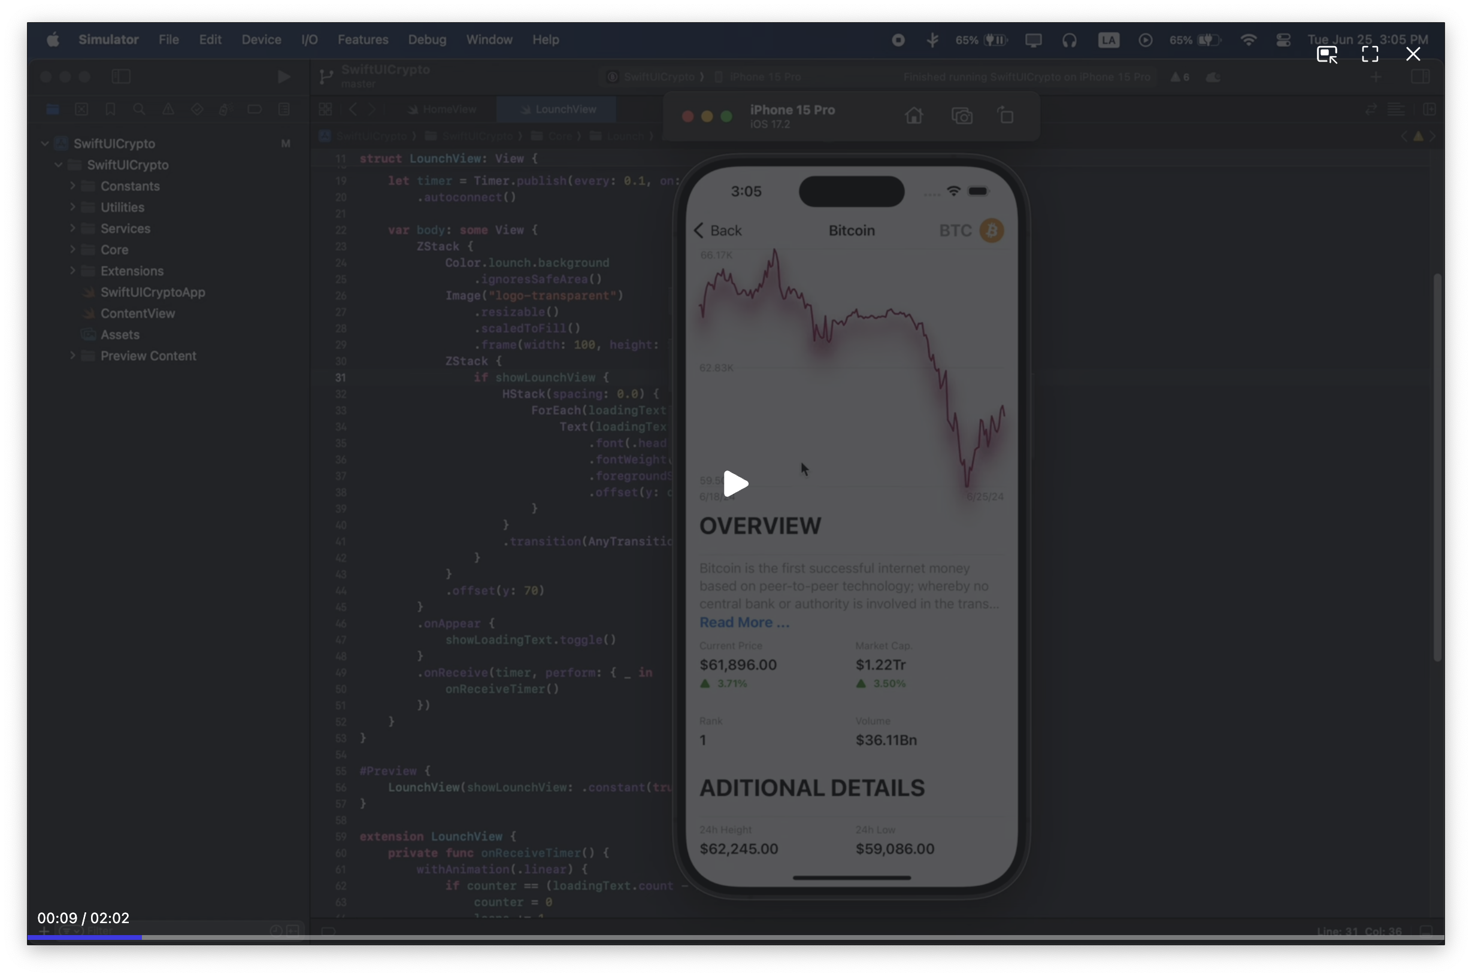Rotate the simulator device icon

point(1006,116)
